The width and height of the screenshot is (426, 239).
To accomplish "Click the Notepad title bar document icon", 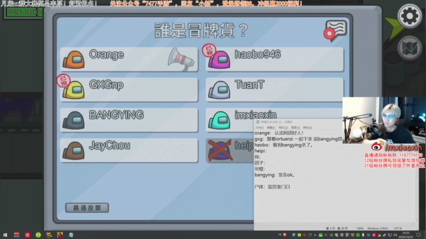I will (257, 122).
